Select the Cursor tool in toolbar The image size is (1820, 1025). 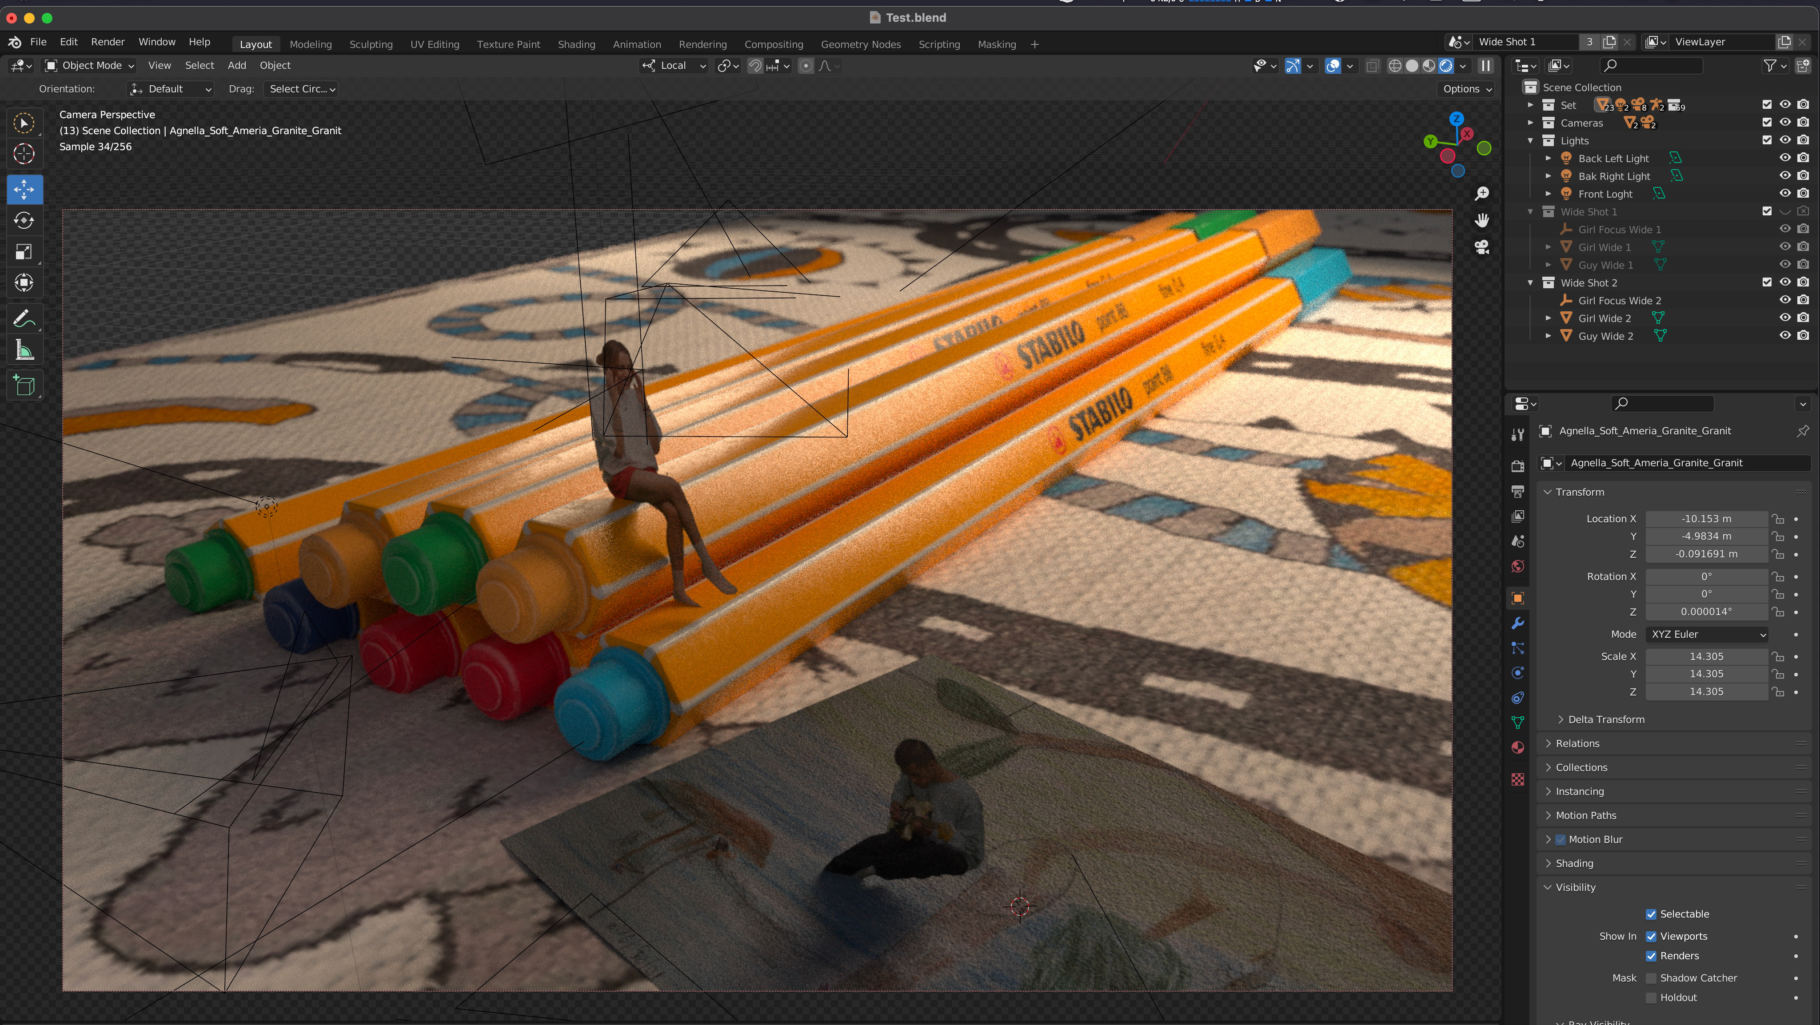(x=24, y=154)
